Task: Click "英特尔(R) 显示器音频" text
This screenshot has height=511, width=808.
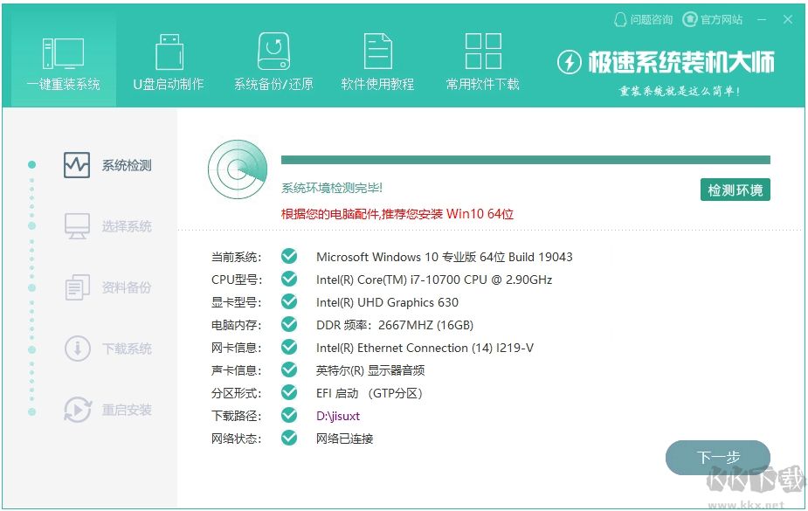Action: coord(370,370)
